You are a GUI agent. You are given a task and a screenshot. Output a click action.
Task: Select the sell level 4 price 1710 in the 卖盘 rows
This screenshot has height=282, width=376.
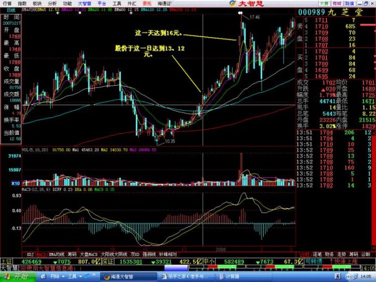pyautogui.click(x=322, y=26)
